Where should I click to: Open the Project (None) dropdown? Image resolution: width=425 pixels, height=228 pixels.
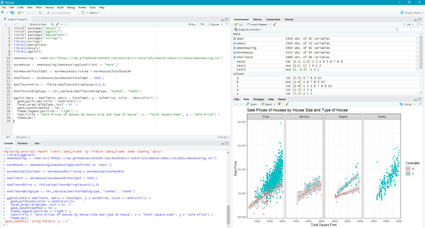tap(412, 12)
